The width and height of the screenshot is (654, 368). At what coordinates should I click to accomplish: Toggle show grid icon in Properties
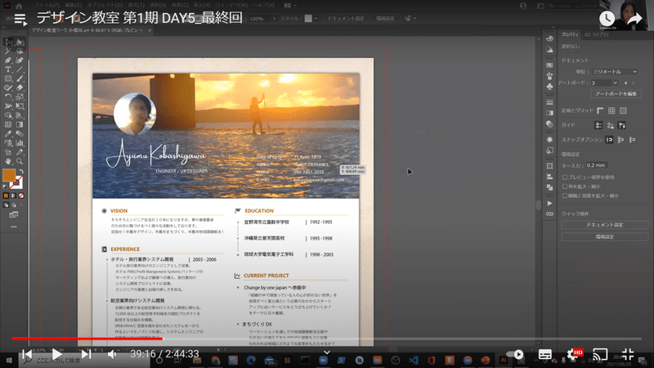611,110
